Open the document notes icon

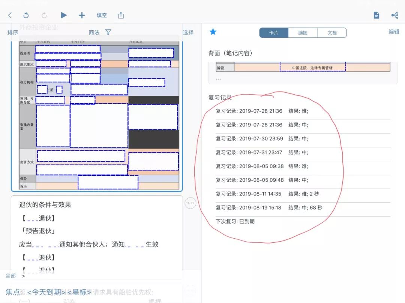click(376, 15)
